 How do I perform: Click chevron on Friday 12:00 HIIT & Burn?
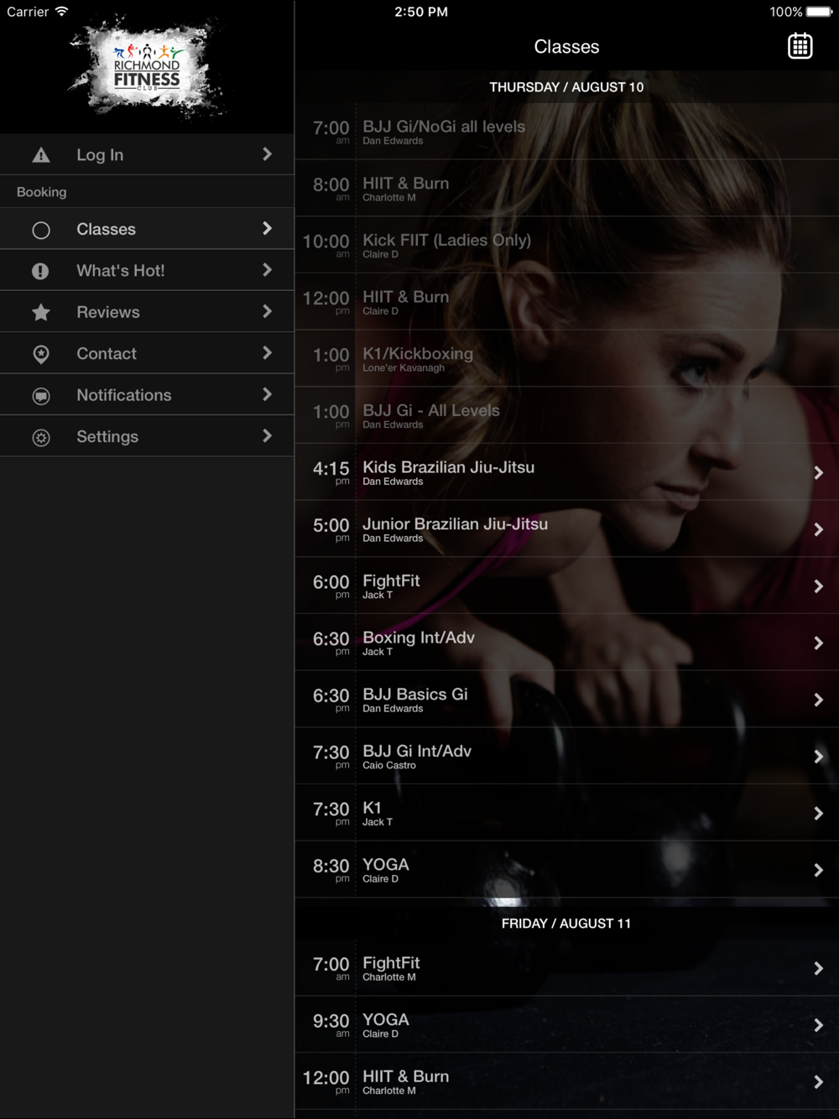pos(818,1082)
